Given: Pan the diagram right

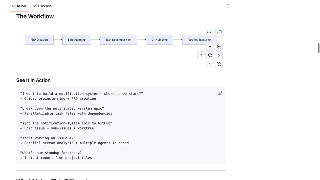Looking at the screenshot, I should [219, 55].
